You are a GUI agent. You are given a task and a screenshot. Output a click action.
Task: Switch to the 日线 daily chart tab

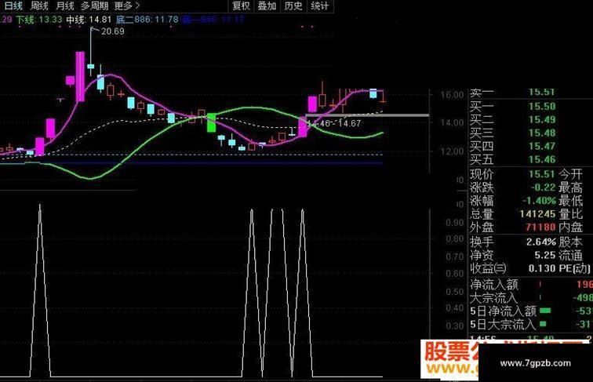(x=13, y=6)
